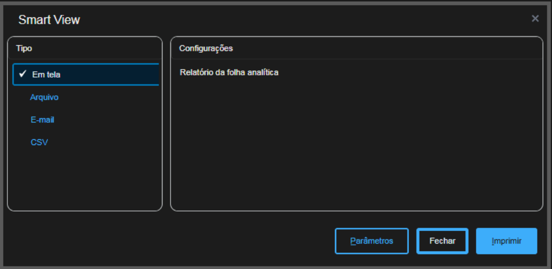Open the Parâmetros settings button
The width and height of the screenshot is (552, 269).
(x=372, y=241)
